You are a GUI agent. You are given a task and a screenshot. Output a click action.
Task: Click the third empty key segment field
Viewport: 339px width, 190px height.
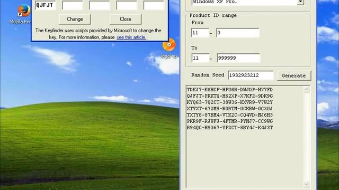click(100, 5)
